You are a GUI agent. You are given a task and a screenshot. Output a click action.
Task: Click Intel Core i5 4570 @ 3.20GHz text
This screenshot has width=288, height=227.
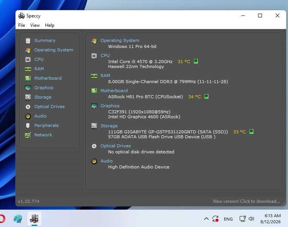tap(140, 62)
